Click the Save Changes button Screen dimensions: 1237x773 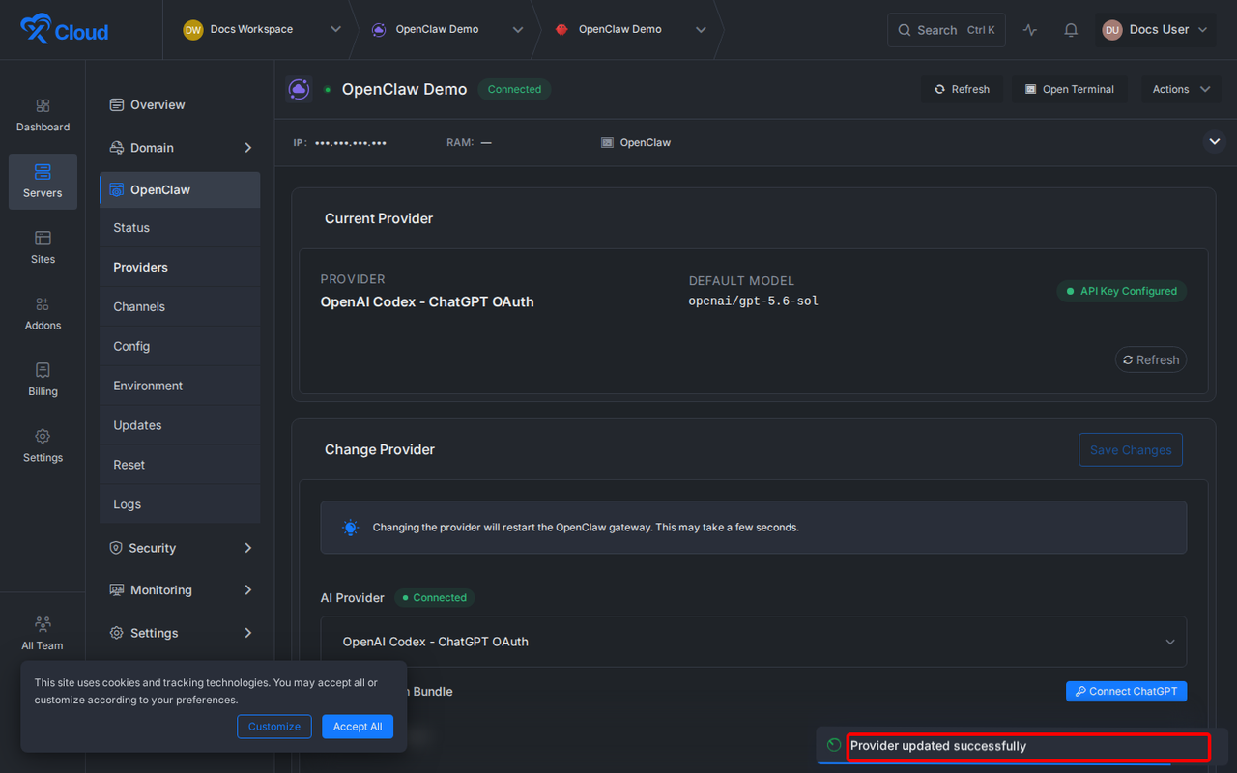point(1130,449)
